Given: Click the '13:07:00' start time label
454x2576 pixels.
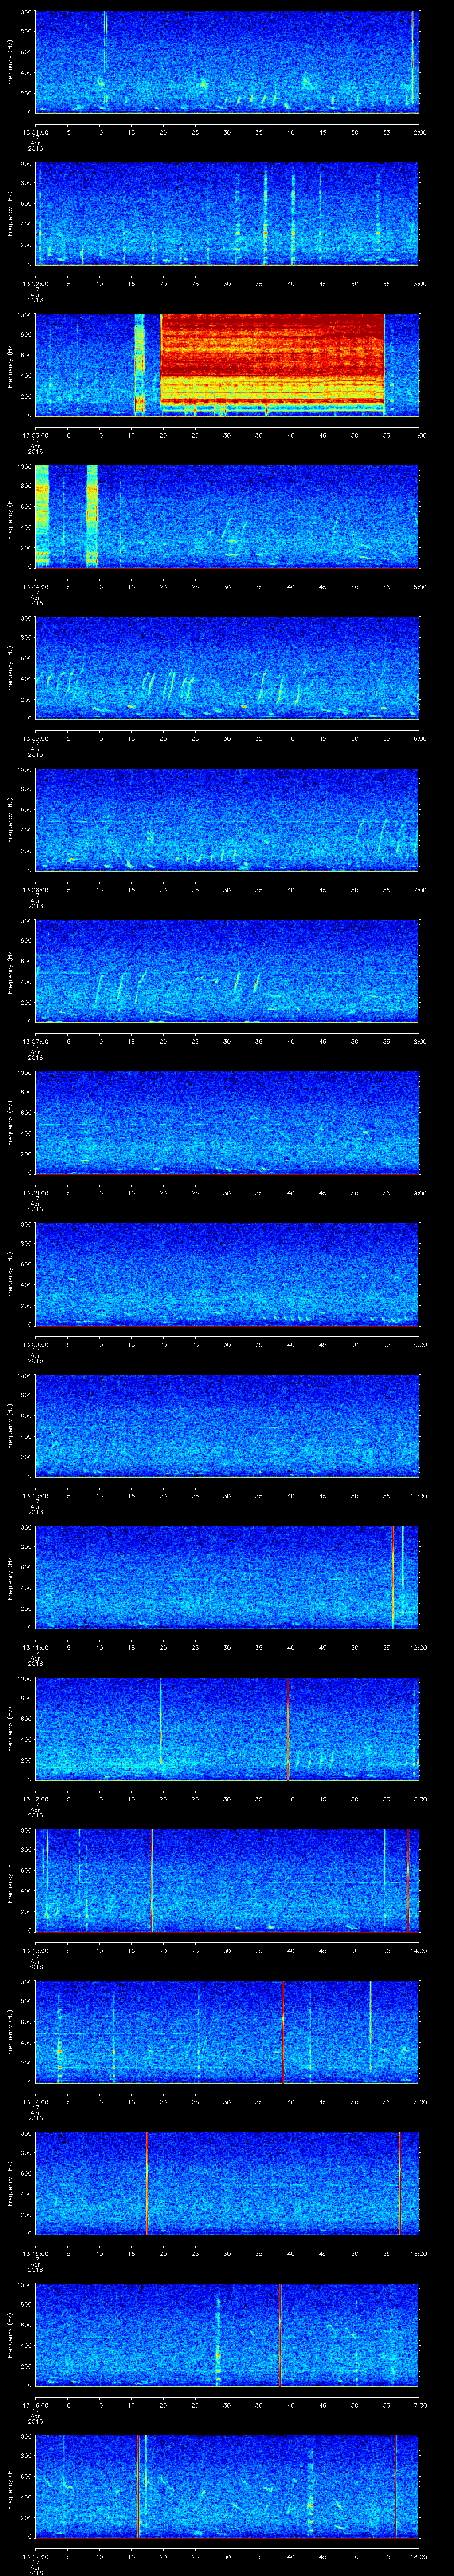Looking at the screenshot, I should pos(35,1041).
